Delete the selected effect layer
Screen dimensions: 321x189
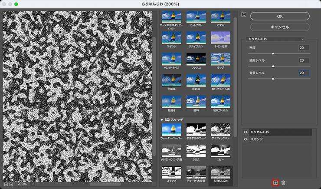[x=283, y=183]
